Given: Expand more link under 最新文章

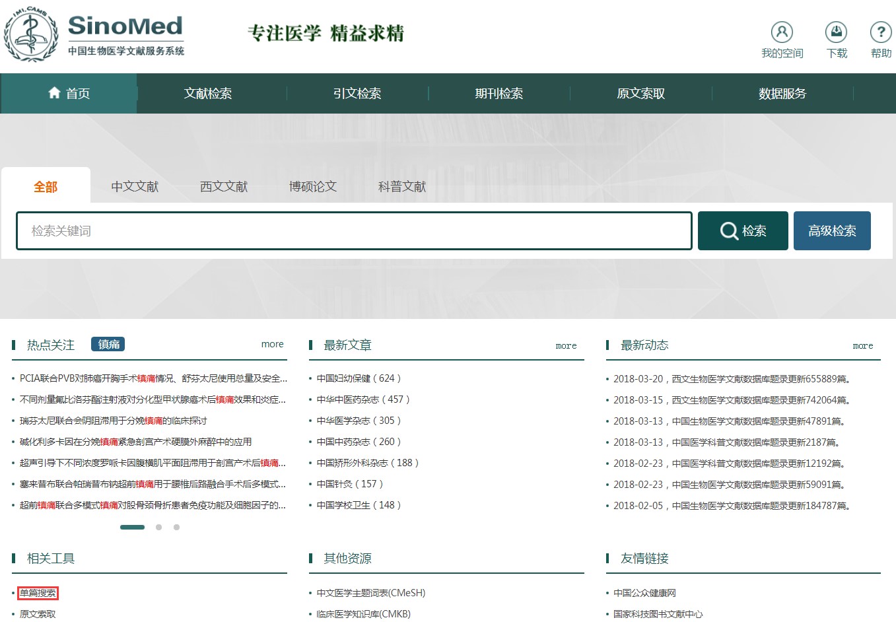Looking at the screenshot, I should 566,345.
